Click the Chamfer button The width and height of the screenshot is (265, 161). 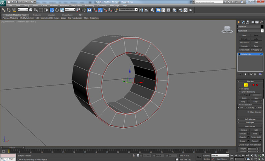coord(243,137)
